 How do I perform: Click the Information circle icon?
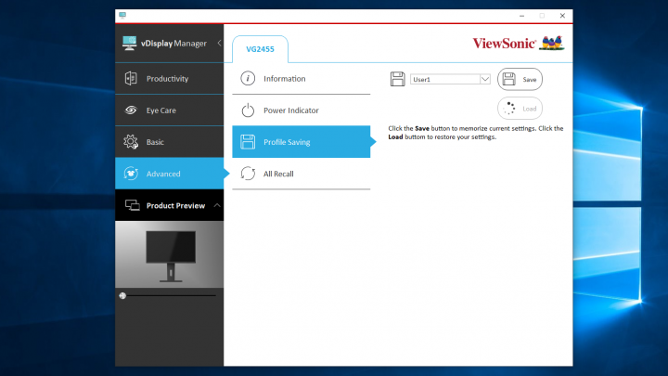tap(248, 78)
